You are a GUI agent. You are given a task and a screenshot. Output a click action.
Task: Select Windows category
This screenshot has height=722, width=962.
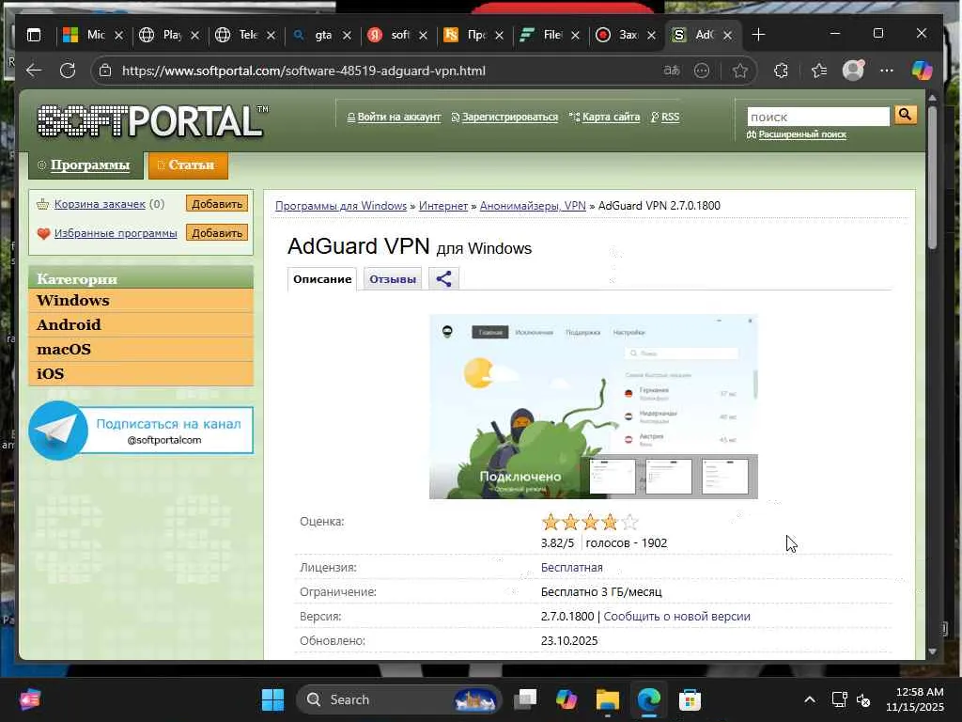point(141,300)
